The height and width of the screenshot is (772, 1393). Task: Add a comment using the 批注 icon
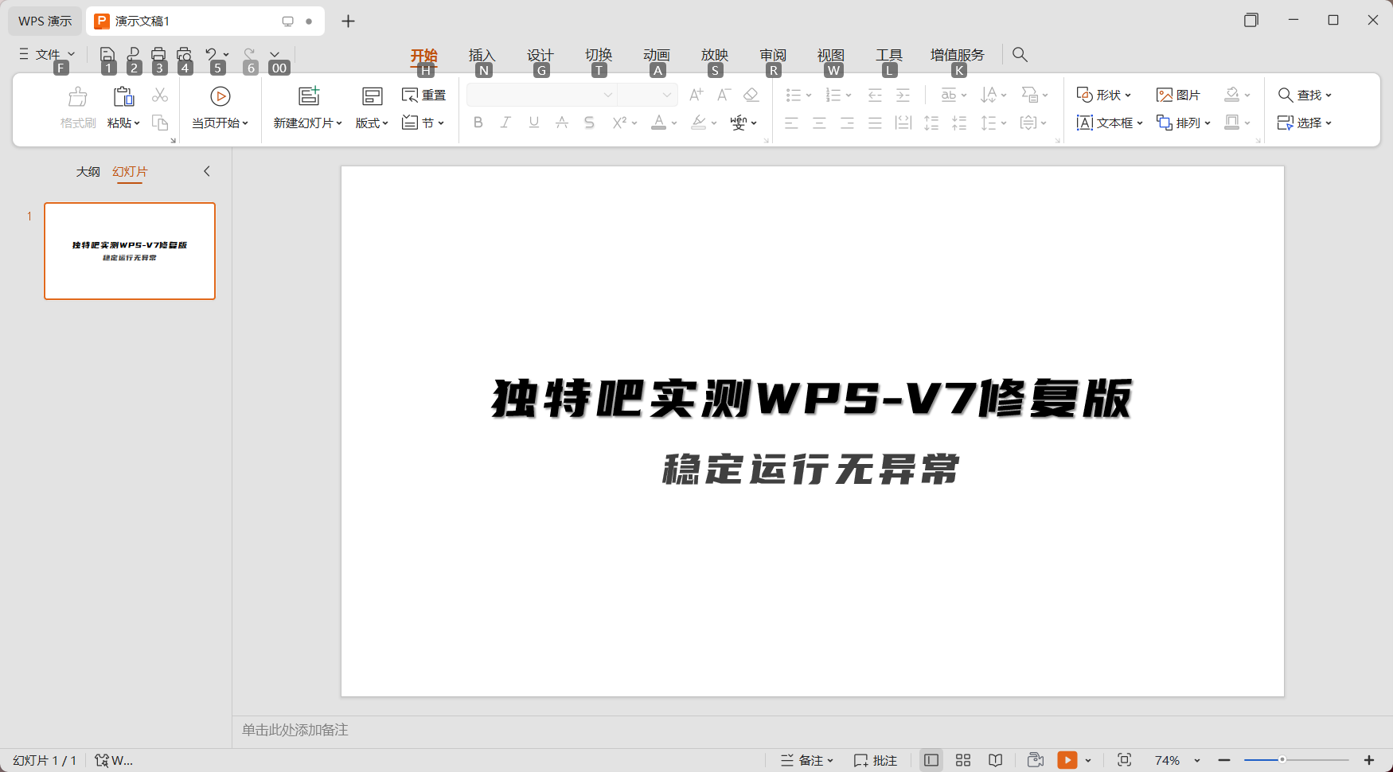click(874, 760)
